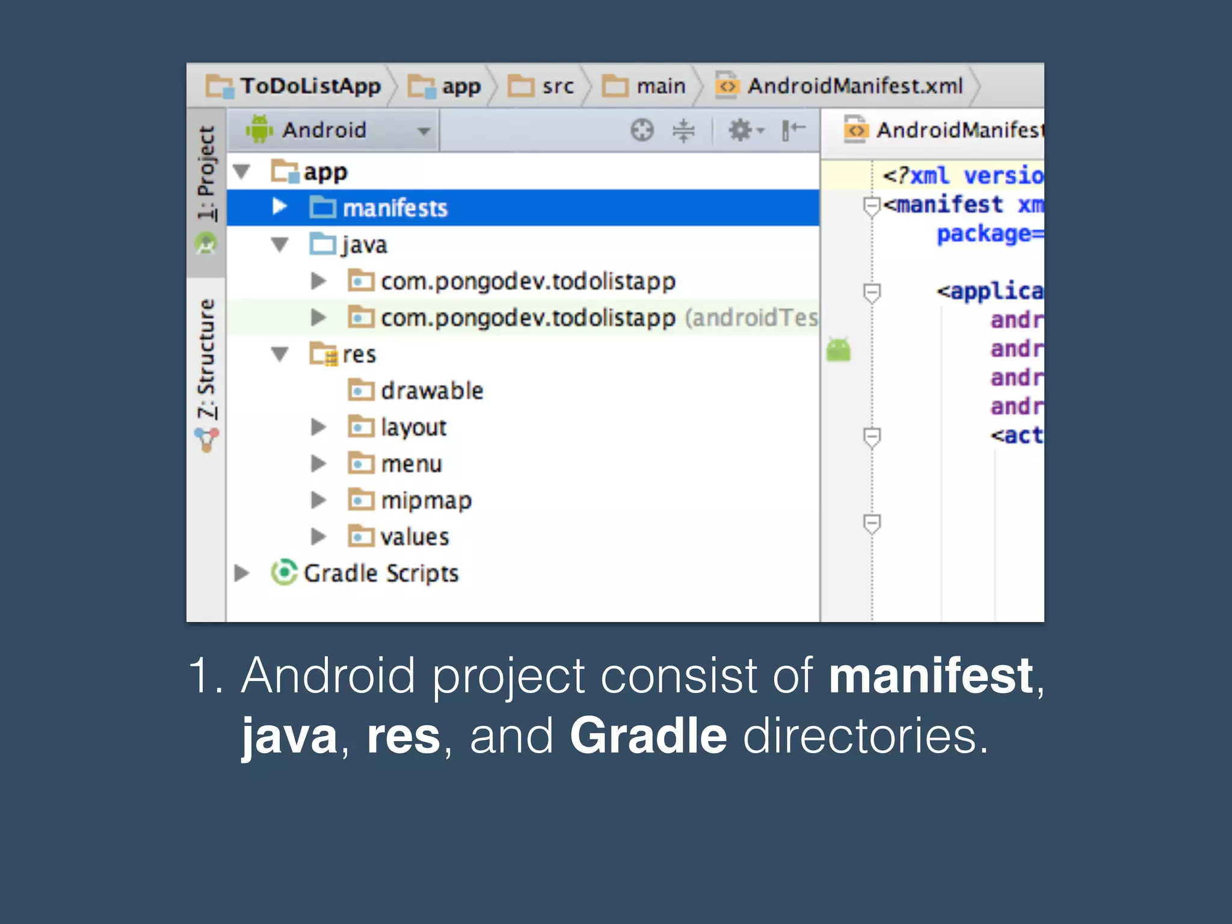The height and width of the screenshot is (924, 1232).
Task: Click the Gradle Scripts icon
Action: pos(284,572)
